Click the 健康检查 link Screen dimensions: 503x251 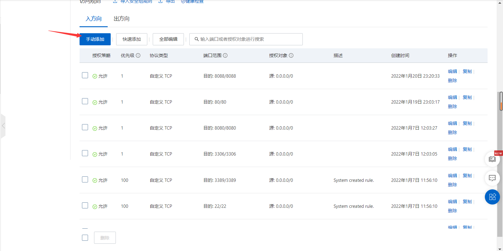click(194, 2)
